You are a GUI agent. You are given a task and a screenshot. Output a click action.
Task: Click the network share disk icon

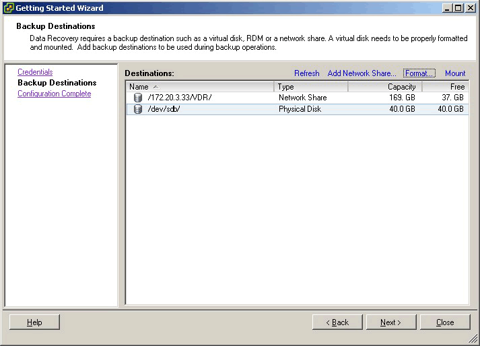(x=138, y=98)
